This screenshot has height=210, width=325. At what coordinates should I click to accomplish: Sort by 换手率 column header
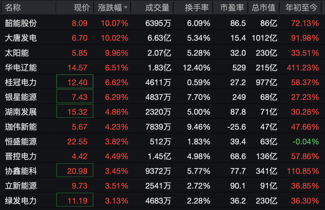pyautogui.click(x=197, y=8)
